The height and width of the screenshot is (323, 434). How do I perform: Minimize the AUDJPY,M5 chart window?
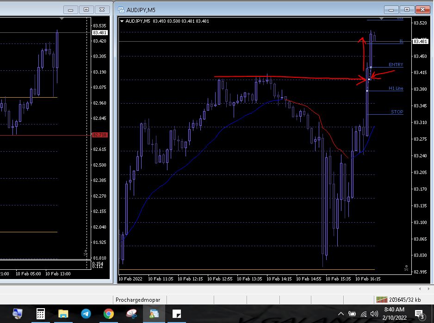pyautogui.click(x=391, y=10)
